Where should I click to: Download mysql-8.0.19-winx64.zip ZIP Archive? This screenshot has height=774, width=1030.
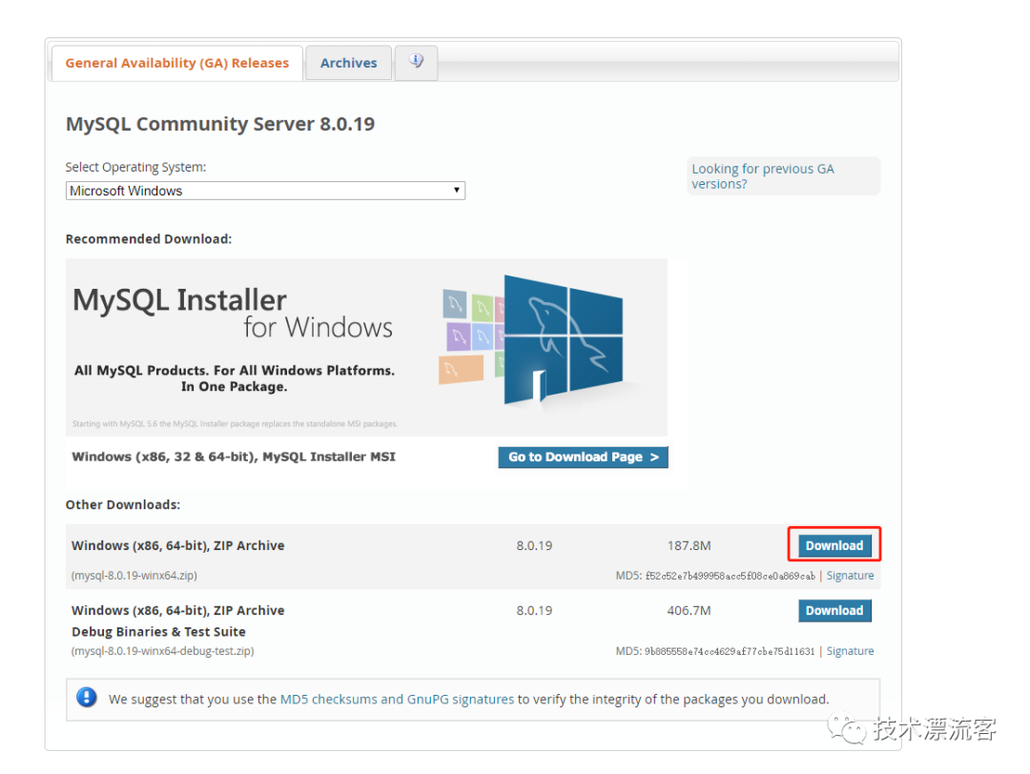pyautogui.click(x=834, y=545)
